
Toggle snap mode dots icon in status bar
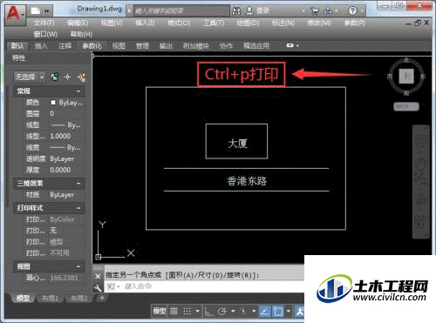[x=187, y=312]
